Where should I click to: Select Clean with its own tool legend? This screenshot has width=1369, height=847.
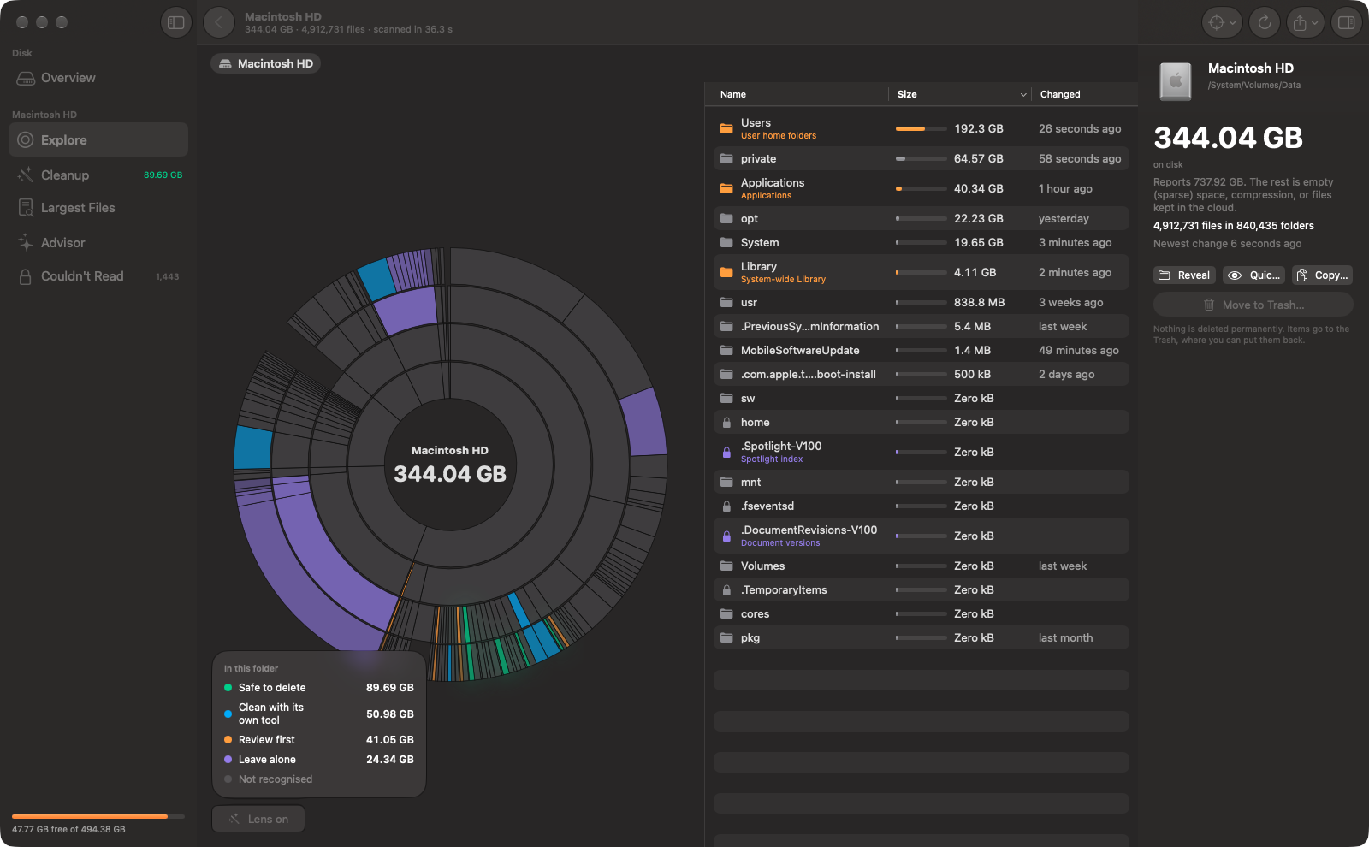319,714
